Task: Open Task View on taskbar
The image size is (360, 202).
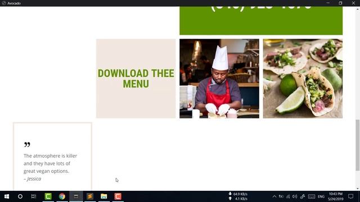Action: (34, 196)
